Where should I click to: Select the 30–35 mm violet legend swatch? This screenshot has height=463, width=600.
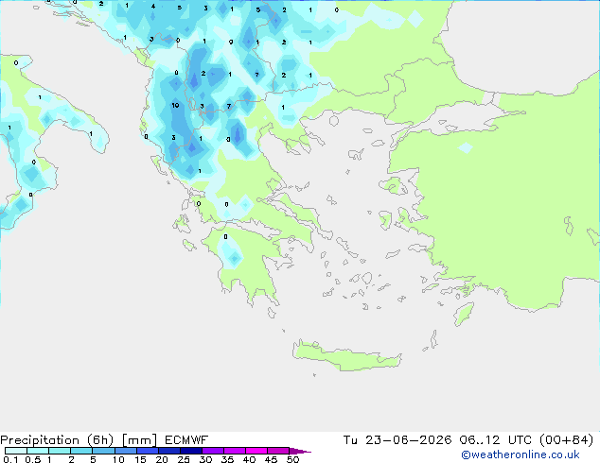point(212,451)
